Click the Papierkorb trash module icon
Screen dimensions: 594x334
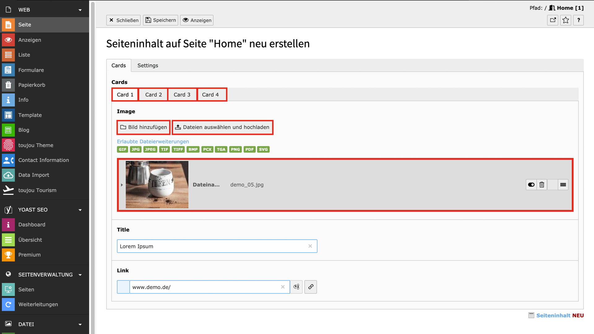(8, 85)
